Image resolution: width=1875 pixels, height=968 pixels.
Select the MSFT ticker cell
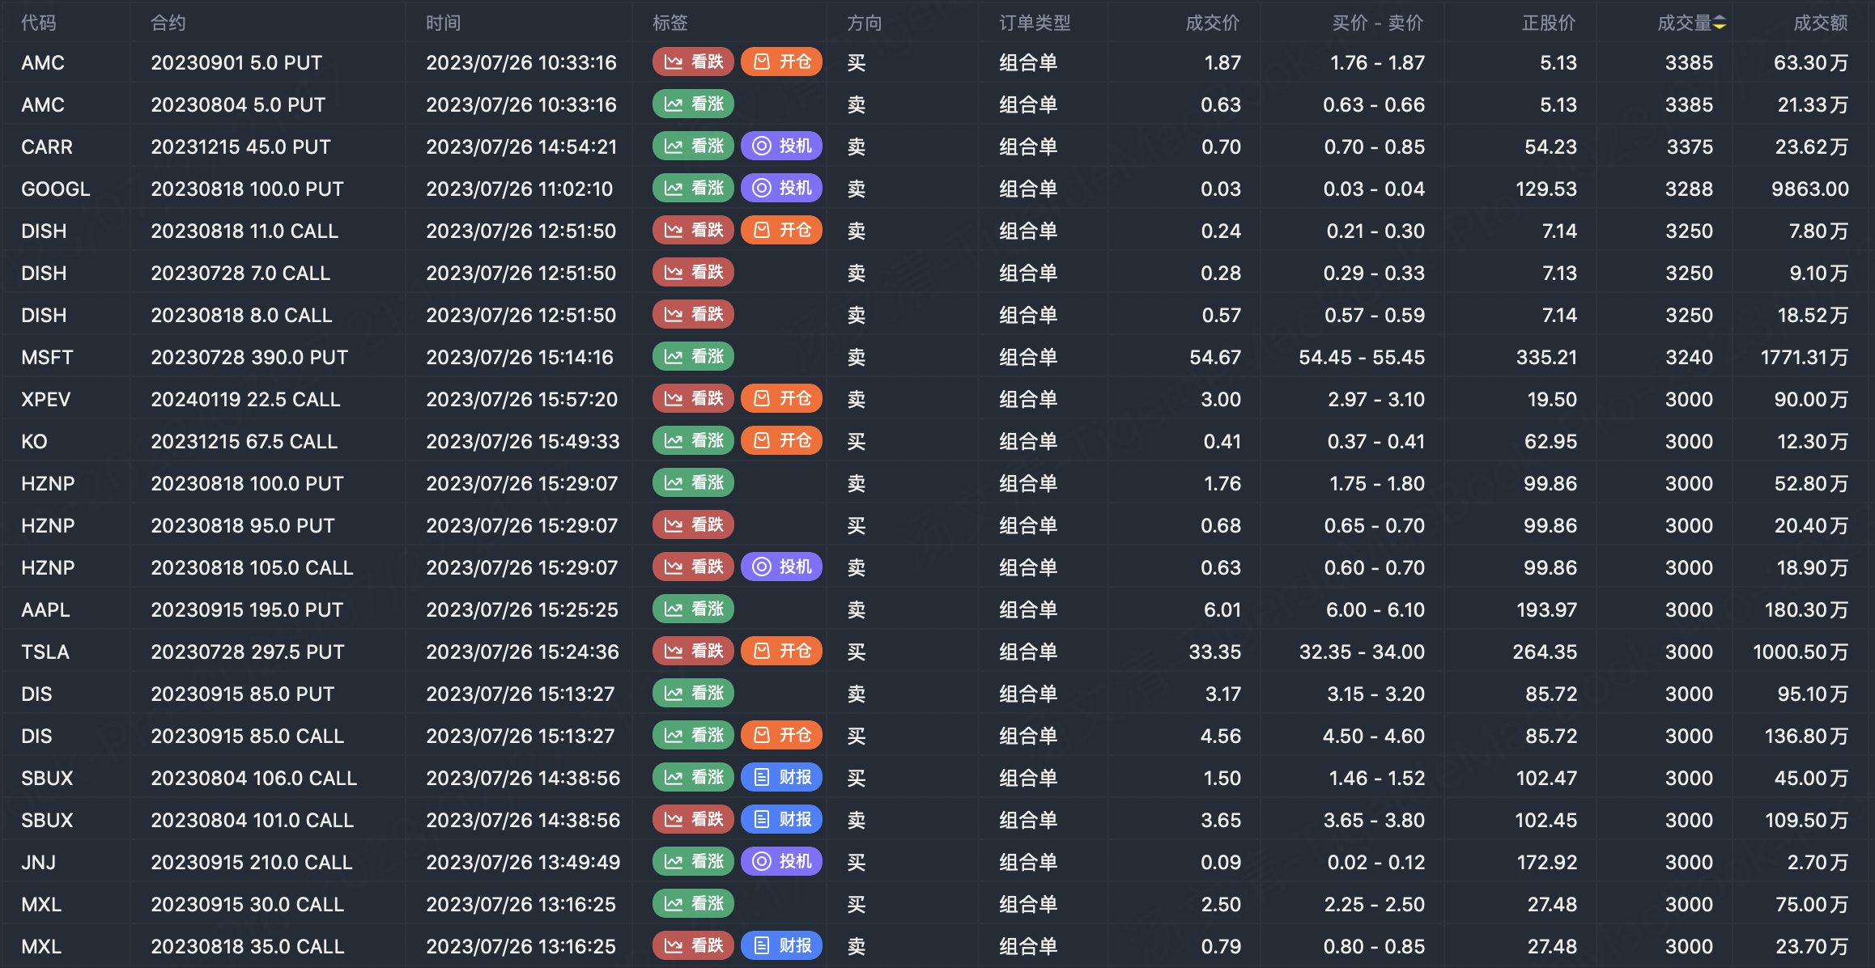pos(47,357)
